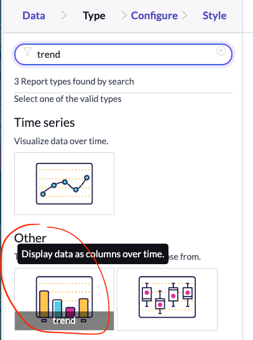Switch to the Style step
This screenshot has height=340, width=253.
(214, 16)
